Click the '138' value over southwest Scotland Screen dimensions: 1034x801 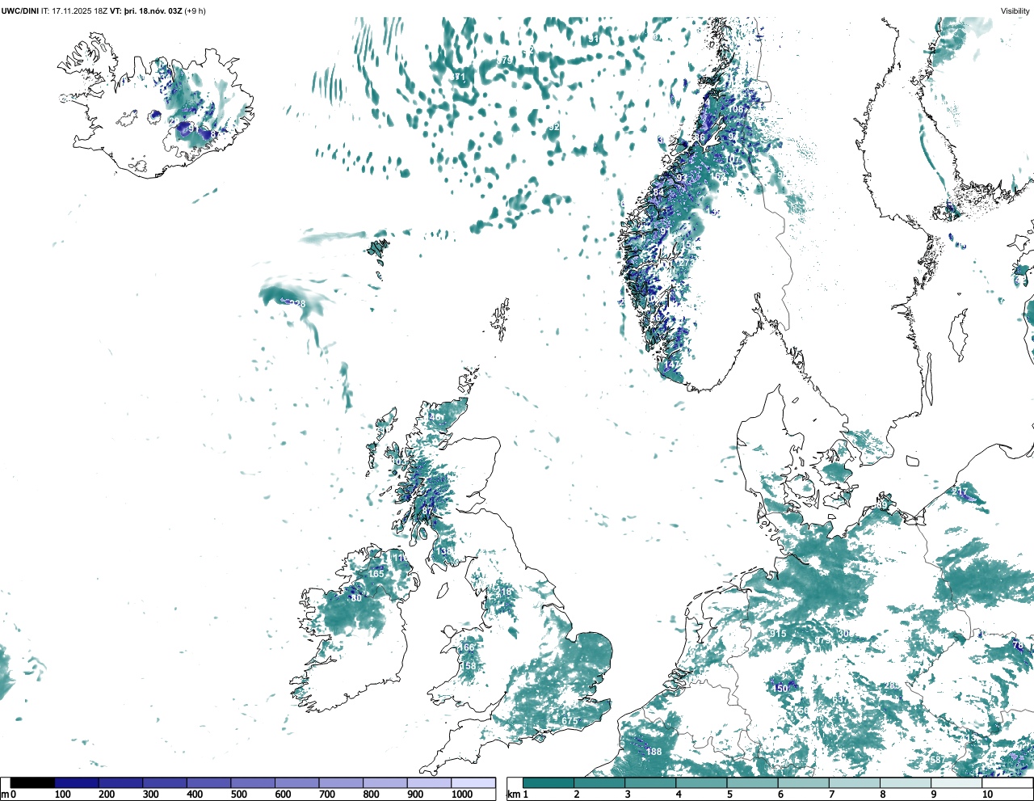pyautogui.click(x=444, y=551)
